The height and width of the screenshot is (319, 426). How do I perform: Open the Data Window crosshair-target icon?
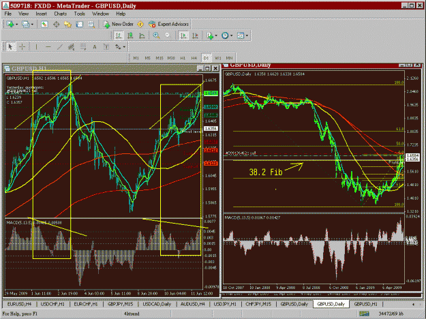click(57, 24)
